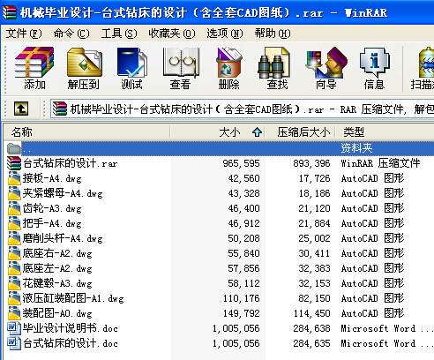Click the compressed size value 893,396
434x360 pixels.
pos(311,163)
